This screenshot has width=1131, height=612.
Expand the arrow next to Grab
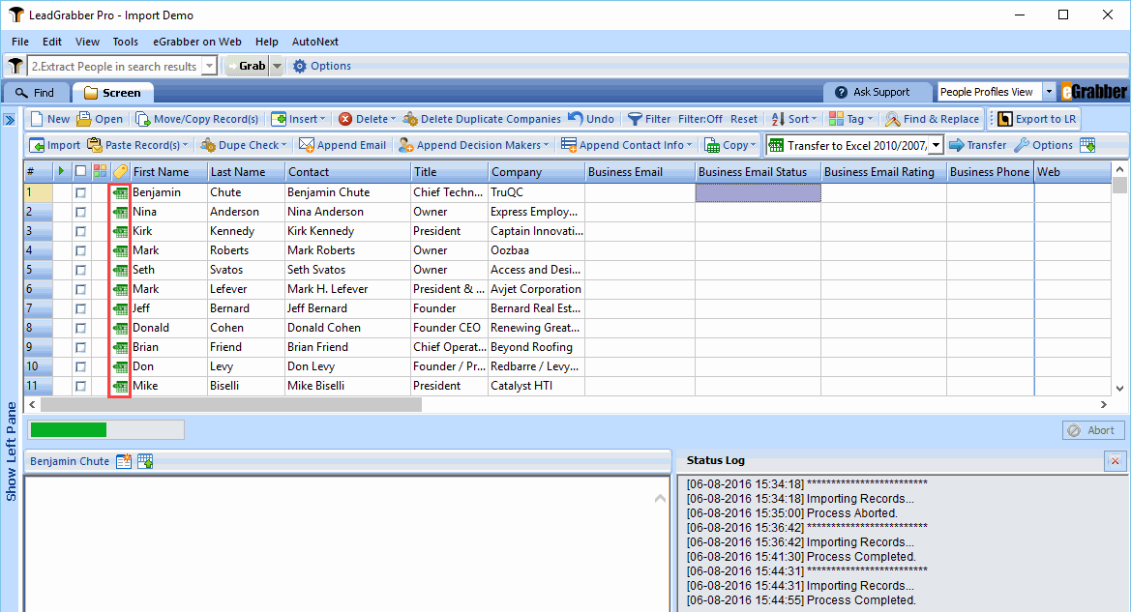click(277, 67)
